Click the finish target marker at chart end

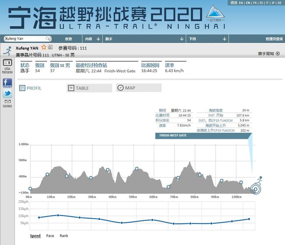(256, 189)
